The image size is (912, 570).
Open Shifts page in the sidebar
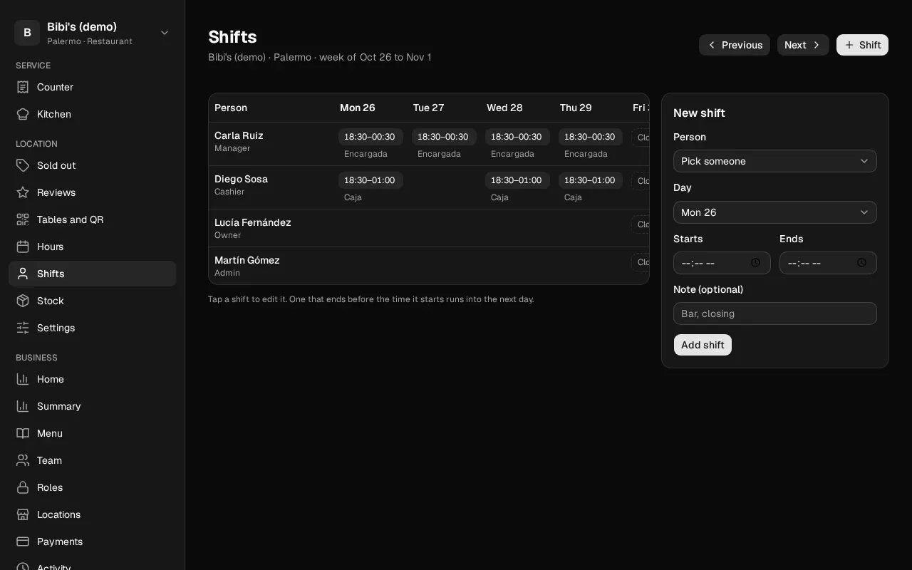pos(93,274)
